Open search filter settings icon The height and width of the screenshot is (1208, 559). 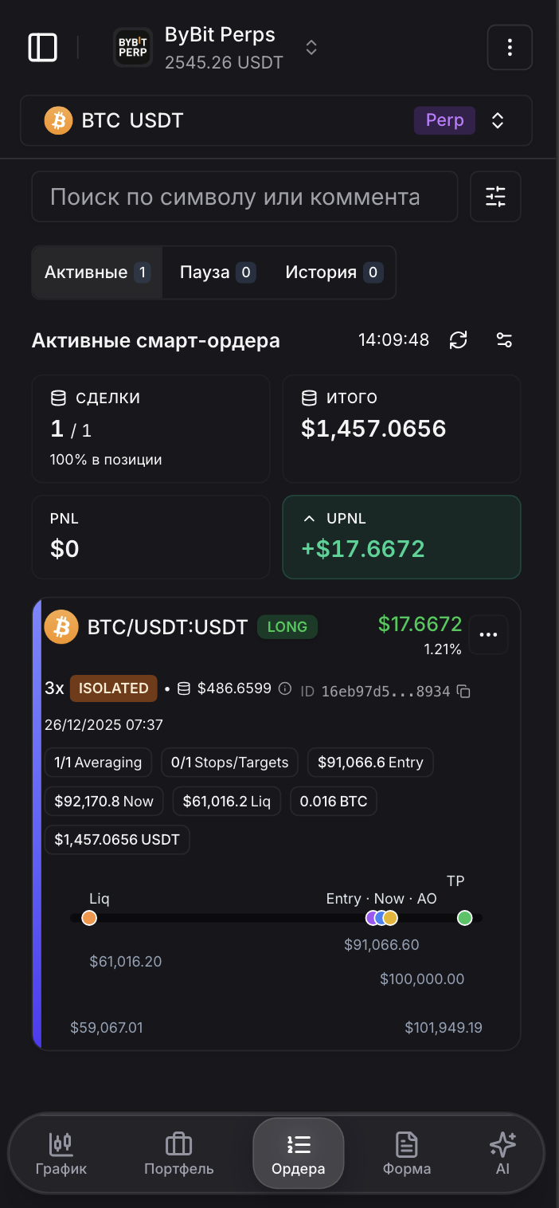pyautogui.click(x=495, y=196)
